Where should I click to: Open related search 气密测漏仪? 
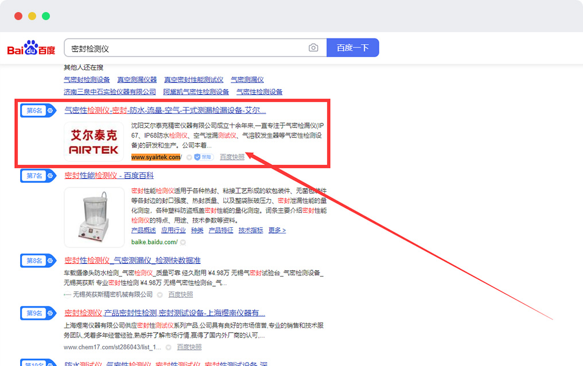(247, 80)
